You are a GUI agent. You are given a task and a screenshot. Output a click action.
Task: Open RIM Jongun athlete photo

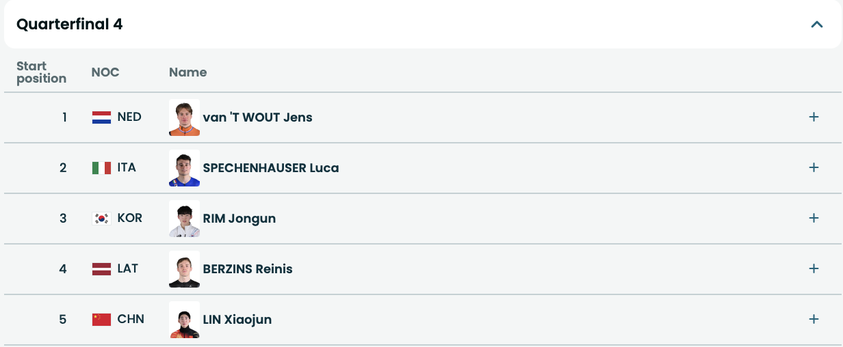point(184,219)
